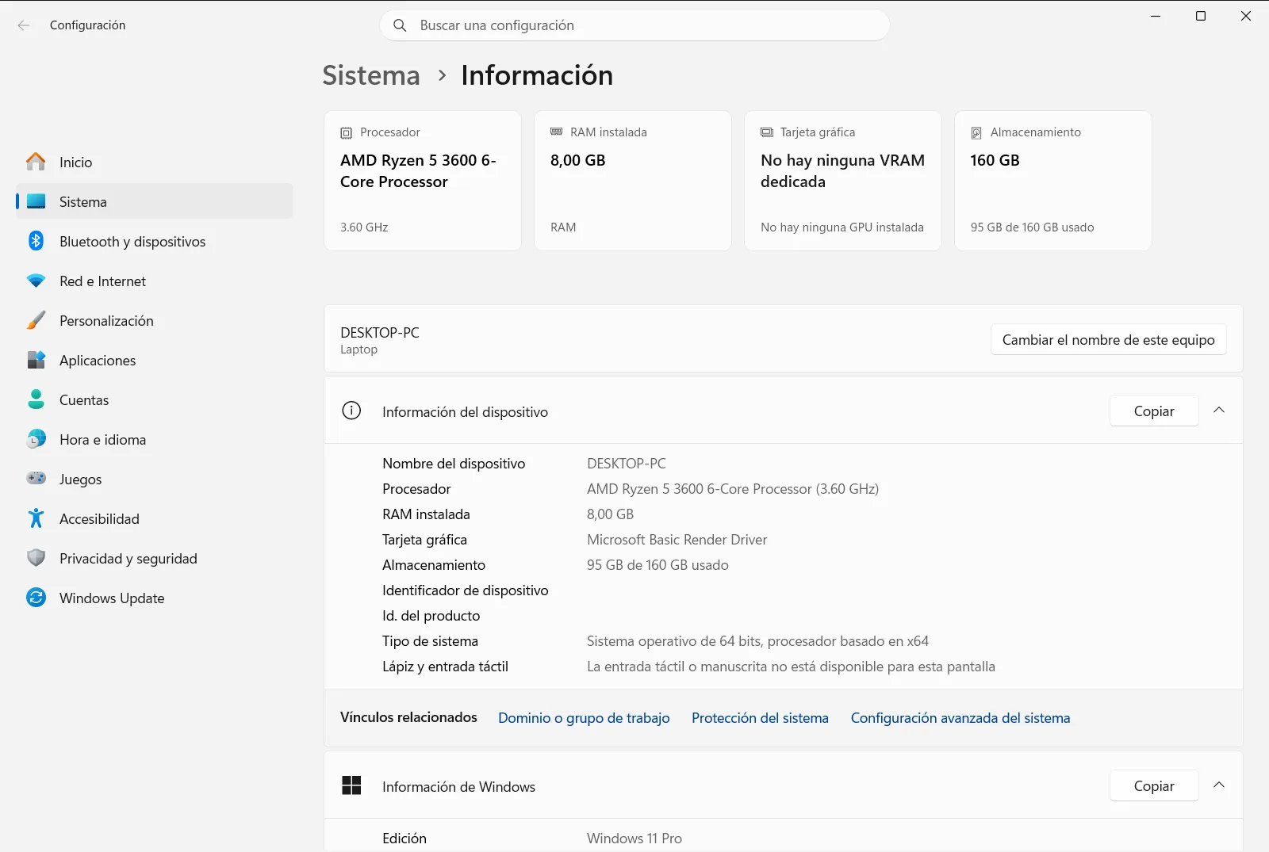
Task: Click the Sistema breadcrumb in the header
Action: (371, 75)
